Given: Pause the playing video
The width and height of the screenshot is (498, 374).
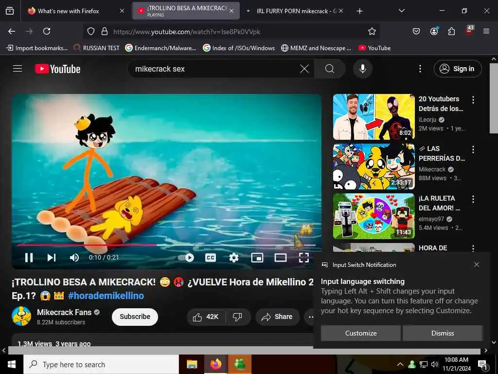Looking at the screenshot, I should [x=29, y=257].
